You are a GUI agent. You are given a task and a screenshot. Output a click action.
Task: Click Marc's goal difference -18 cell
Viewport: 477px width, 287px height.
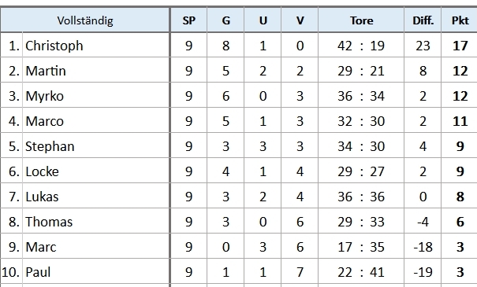[423, 247]
